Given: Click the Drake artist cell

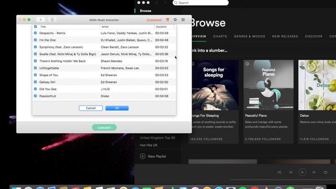Looking at the screenshot, I should pos(105,96).
